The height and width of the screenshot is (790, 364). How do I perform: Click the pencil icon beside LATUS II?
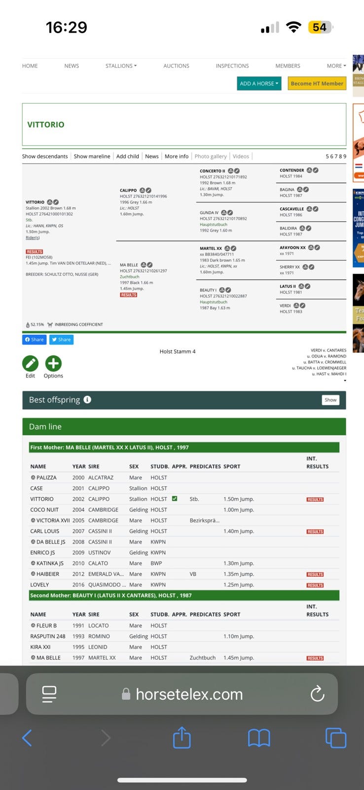click(x=307, y=286)
